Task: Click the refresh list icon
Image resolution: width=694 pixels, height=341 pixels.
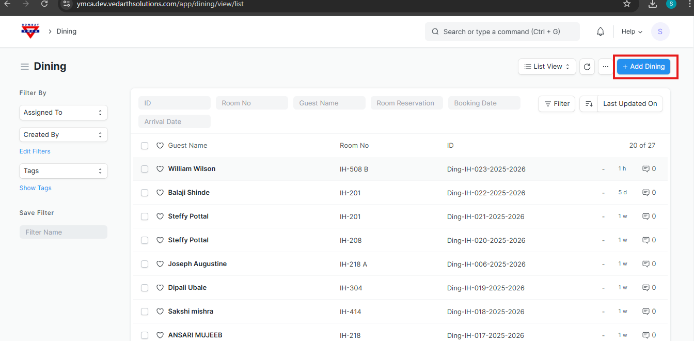Action: pyautogui.click(x=587, y=67)
